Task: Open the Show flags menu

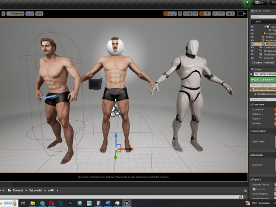Action: 39,14
